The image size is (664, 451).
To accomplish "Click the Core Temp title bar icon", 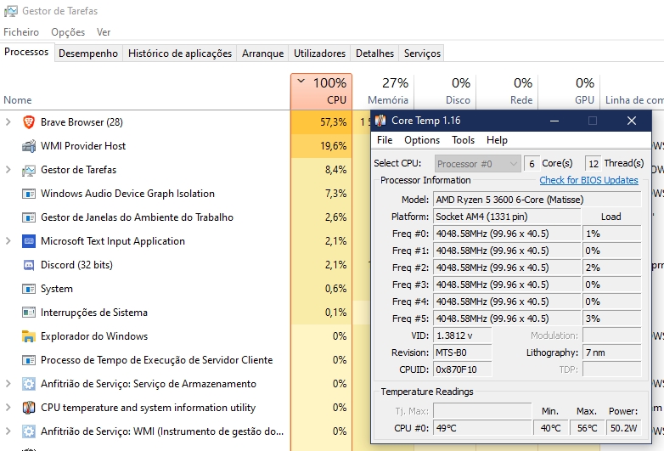I will point(380,121).
